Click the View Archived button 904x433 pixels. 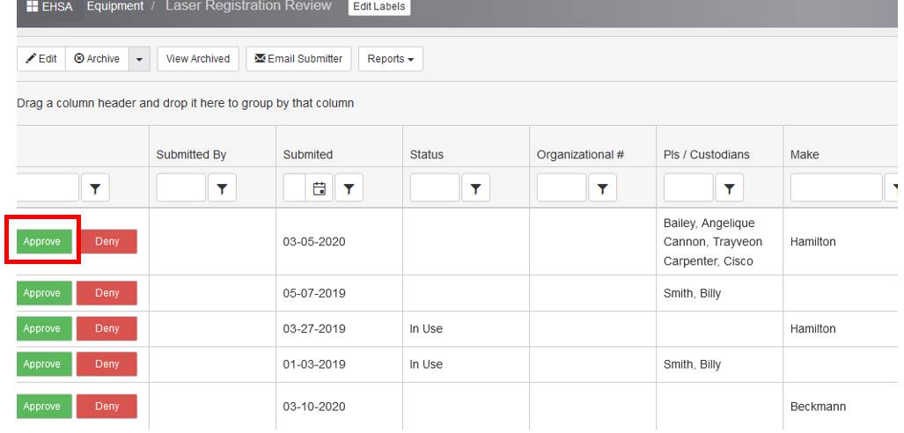tap(197, 59)
